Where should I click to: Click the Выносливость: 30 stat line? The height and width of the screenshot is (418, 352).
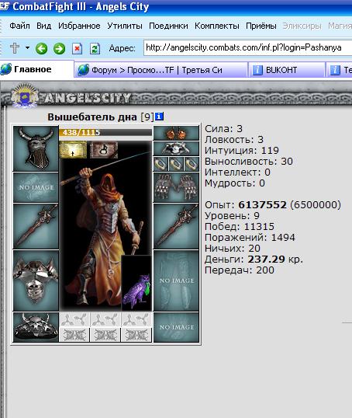click(x=249, y=162)
